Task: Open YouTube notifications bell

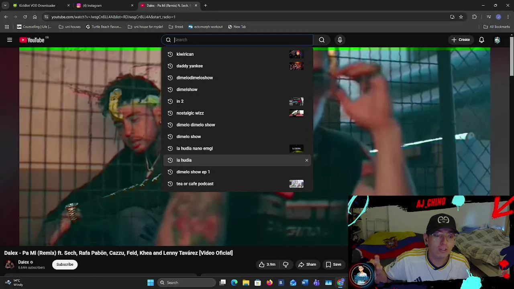Action: (x=481, y=40)
